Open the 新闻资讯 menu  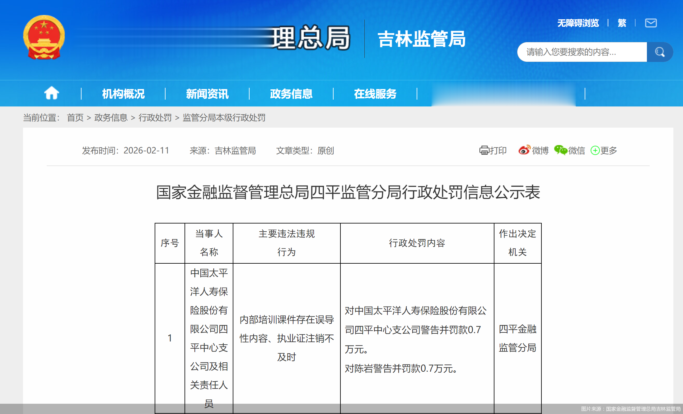pos(207,94)
